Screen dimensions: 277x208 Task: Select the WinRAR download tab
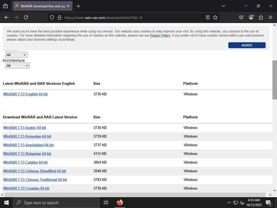pyautogui.click(x=42, y=6)
